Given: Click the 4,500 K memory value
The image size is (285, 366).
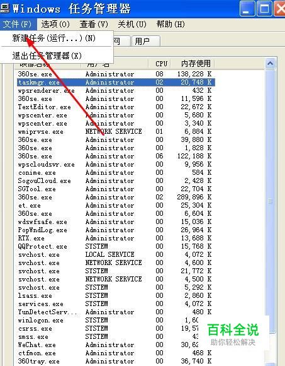Looking at the screenshot, I should tap(198, 279).
